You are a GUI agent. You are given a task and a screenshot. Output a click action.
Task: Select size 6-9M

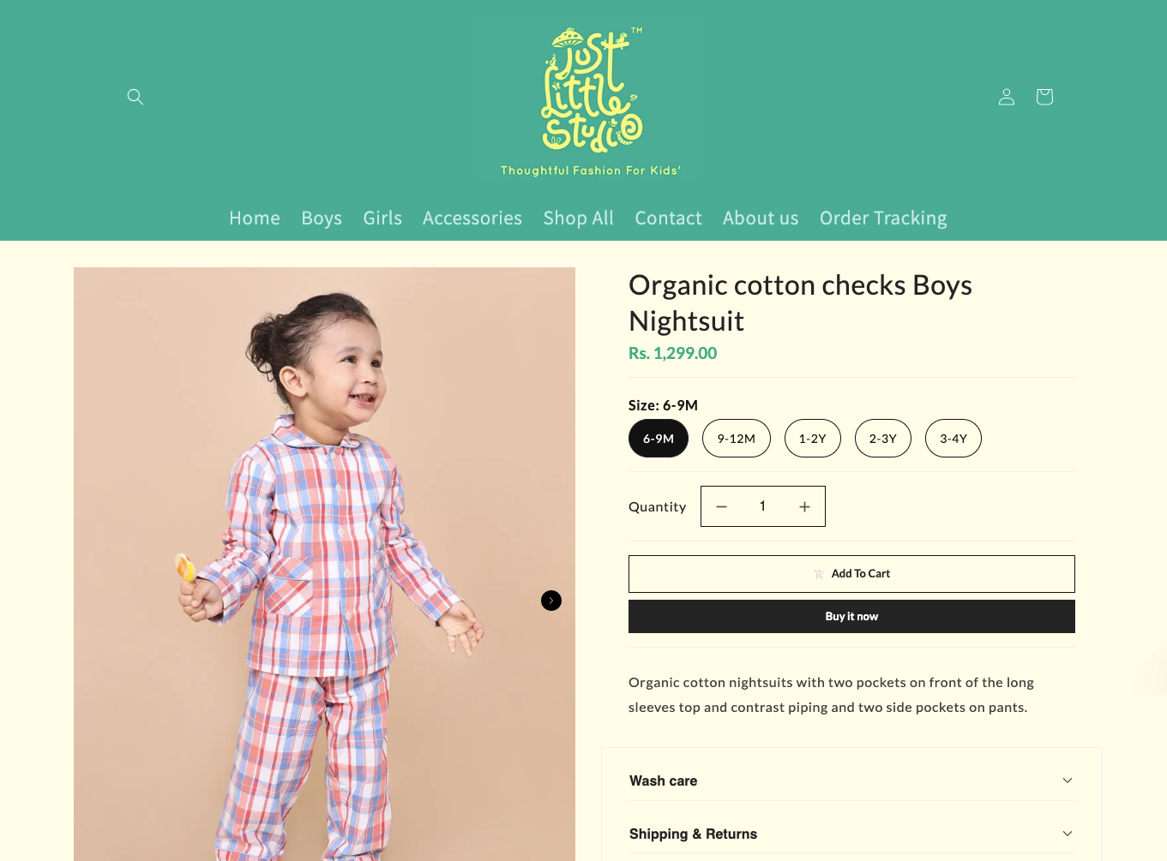click(659, 439)
